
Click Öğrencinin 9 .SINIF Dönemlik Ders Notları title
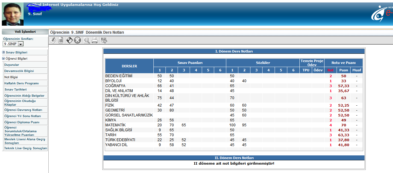point(87,32)
